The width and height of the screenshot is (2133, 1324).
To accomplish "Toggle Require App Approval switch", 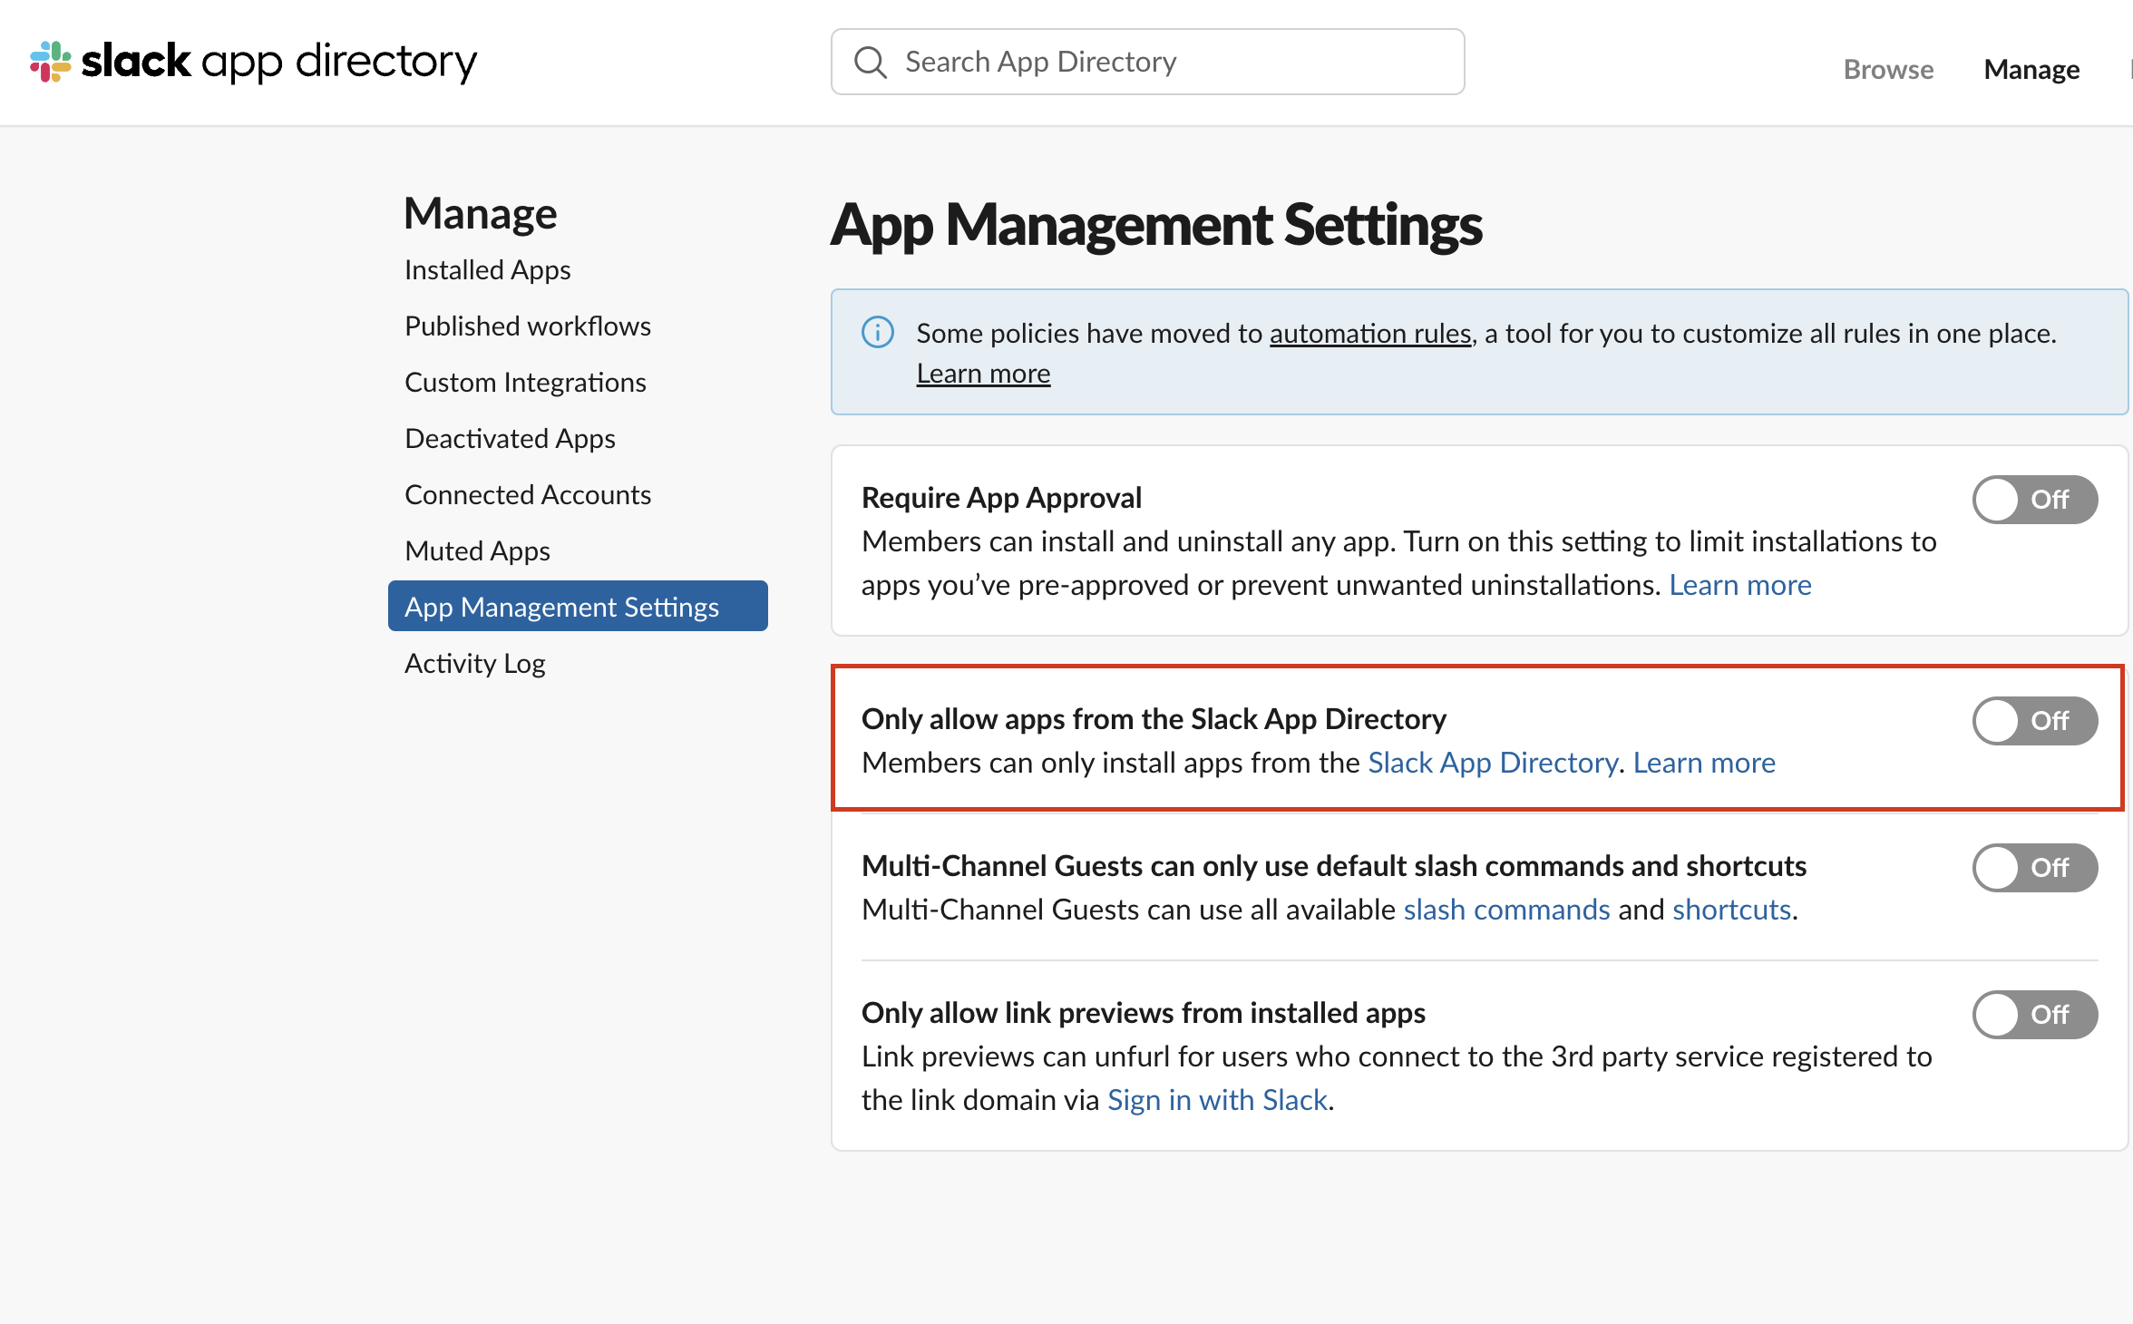I will pos(2035,500).
